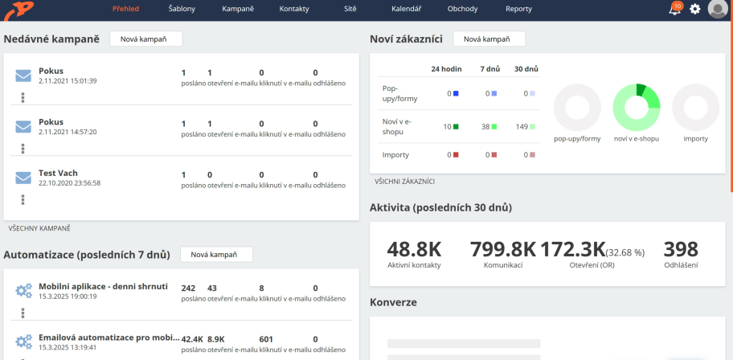Click Nová kampaň button beside Noví zákazníci
733x360 pixels.
(489, 39)
